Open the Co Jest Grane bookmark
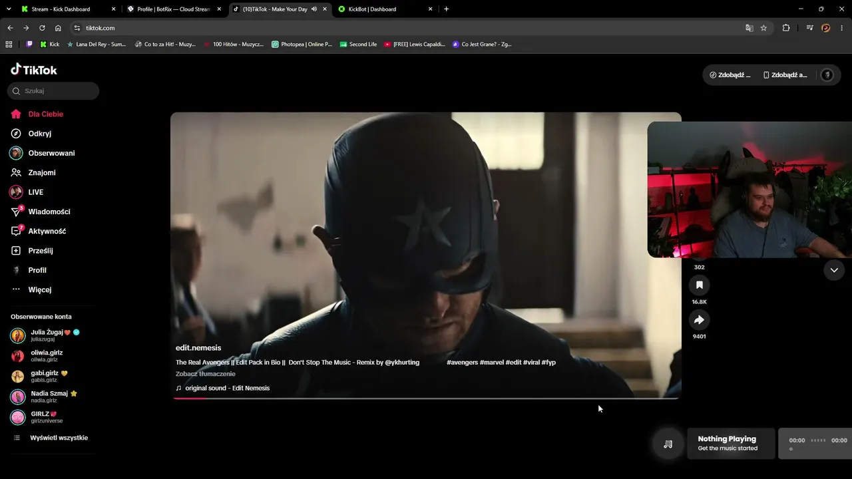Viewport: 852px width, 479px height. click(482, 45)
